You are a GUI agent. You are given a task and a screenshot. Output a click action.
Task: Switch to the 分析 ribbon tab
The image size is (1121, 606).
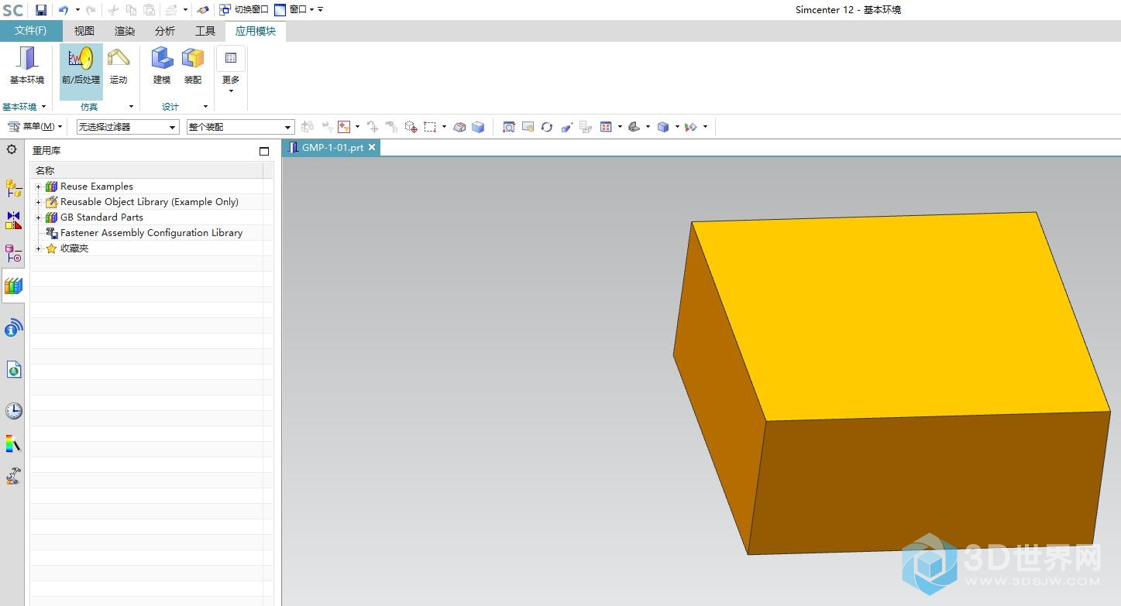[x=165, y=31]
